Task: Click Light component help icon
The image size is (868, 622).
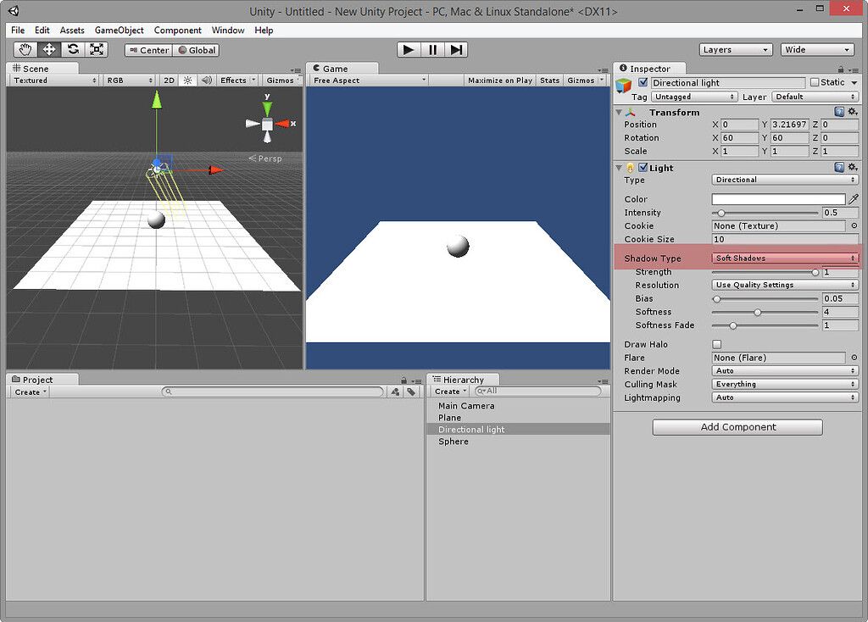Action: [839, 167]
